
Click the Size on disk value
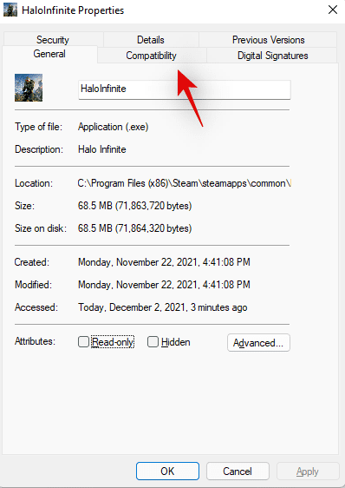(x=134, y=228)
